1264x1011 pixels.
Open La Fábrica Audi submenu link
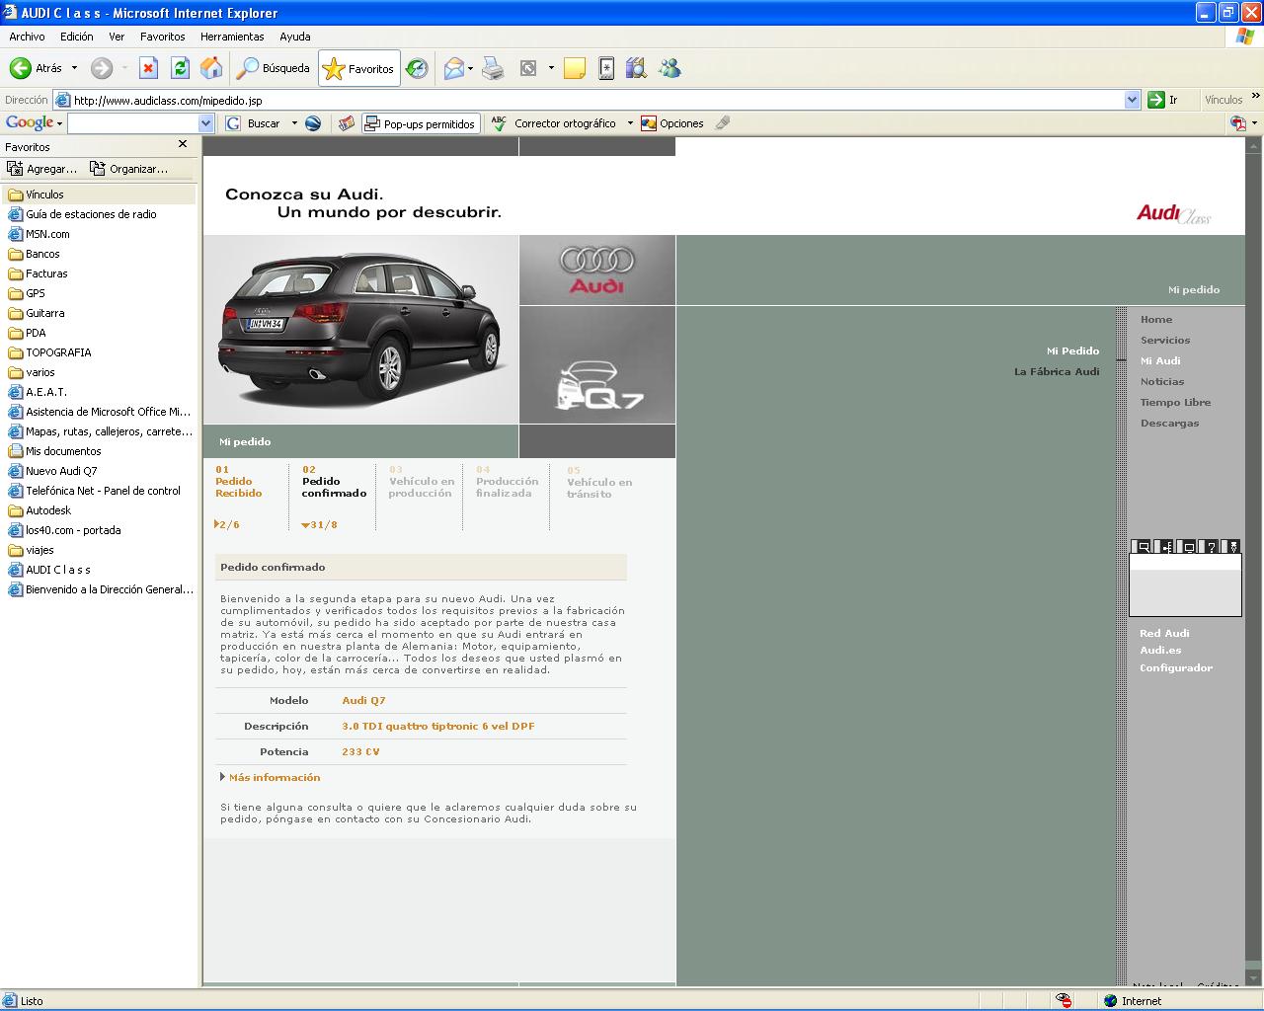1057,372
